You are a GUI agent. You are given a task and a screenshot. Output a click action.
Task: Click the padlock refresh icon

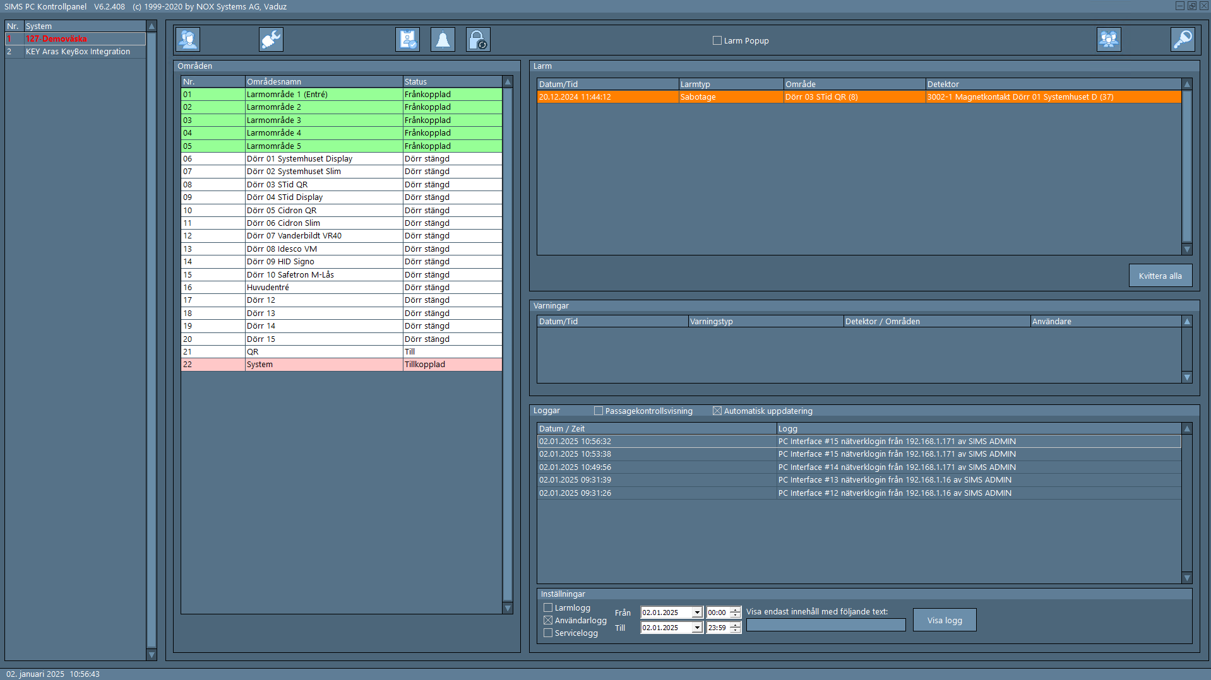(x=478, y=40)
